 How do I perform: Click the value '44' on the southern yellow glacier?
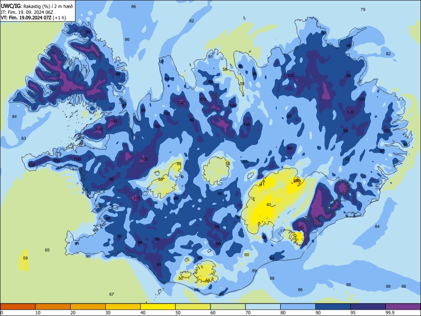[208, 280]
